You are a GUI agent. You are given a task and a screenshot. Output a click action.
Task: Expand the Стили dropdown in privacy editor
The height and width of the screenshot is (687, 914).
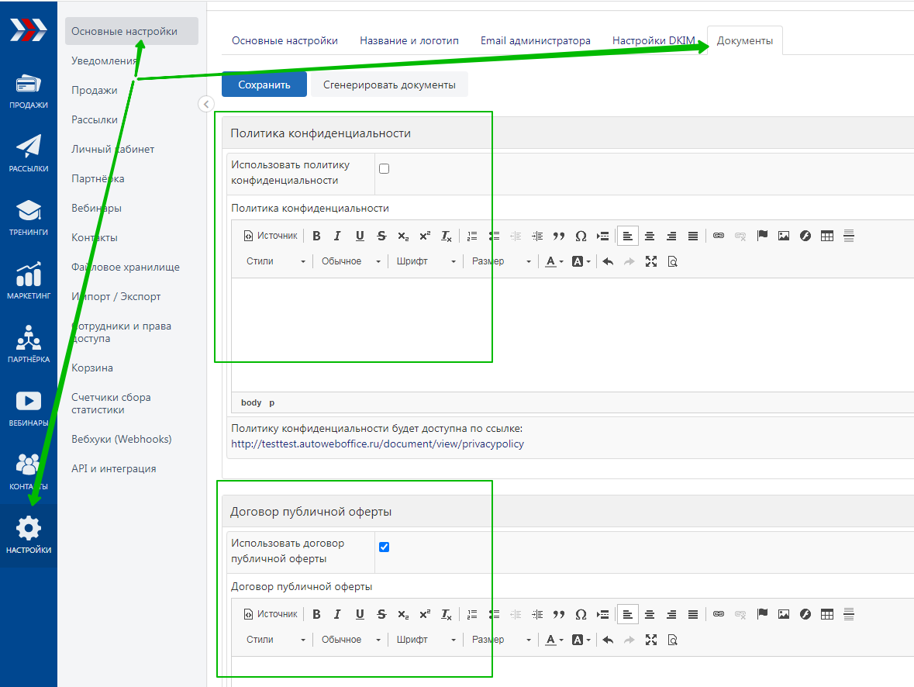point(276,261)
